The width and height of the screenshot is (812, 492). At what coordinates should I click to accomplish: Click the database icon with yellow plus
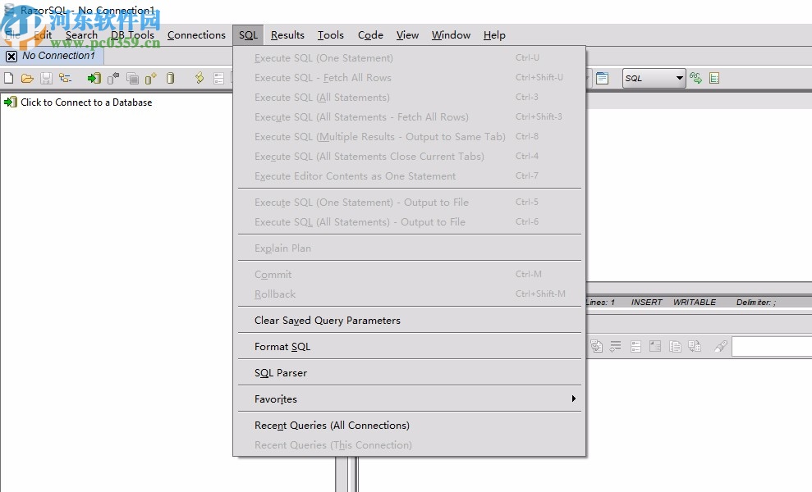pos(151,78)
